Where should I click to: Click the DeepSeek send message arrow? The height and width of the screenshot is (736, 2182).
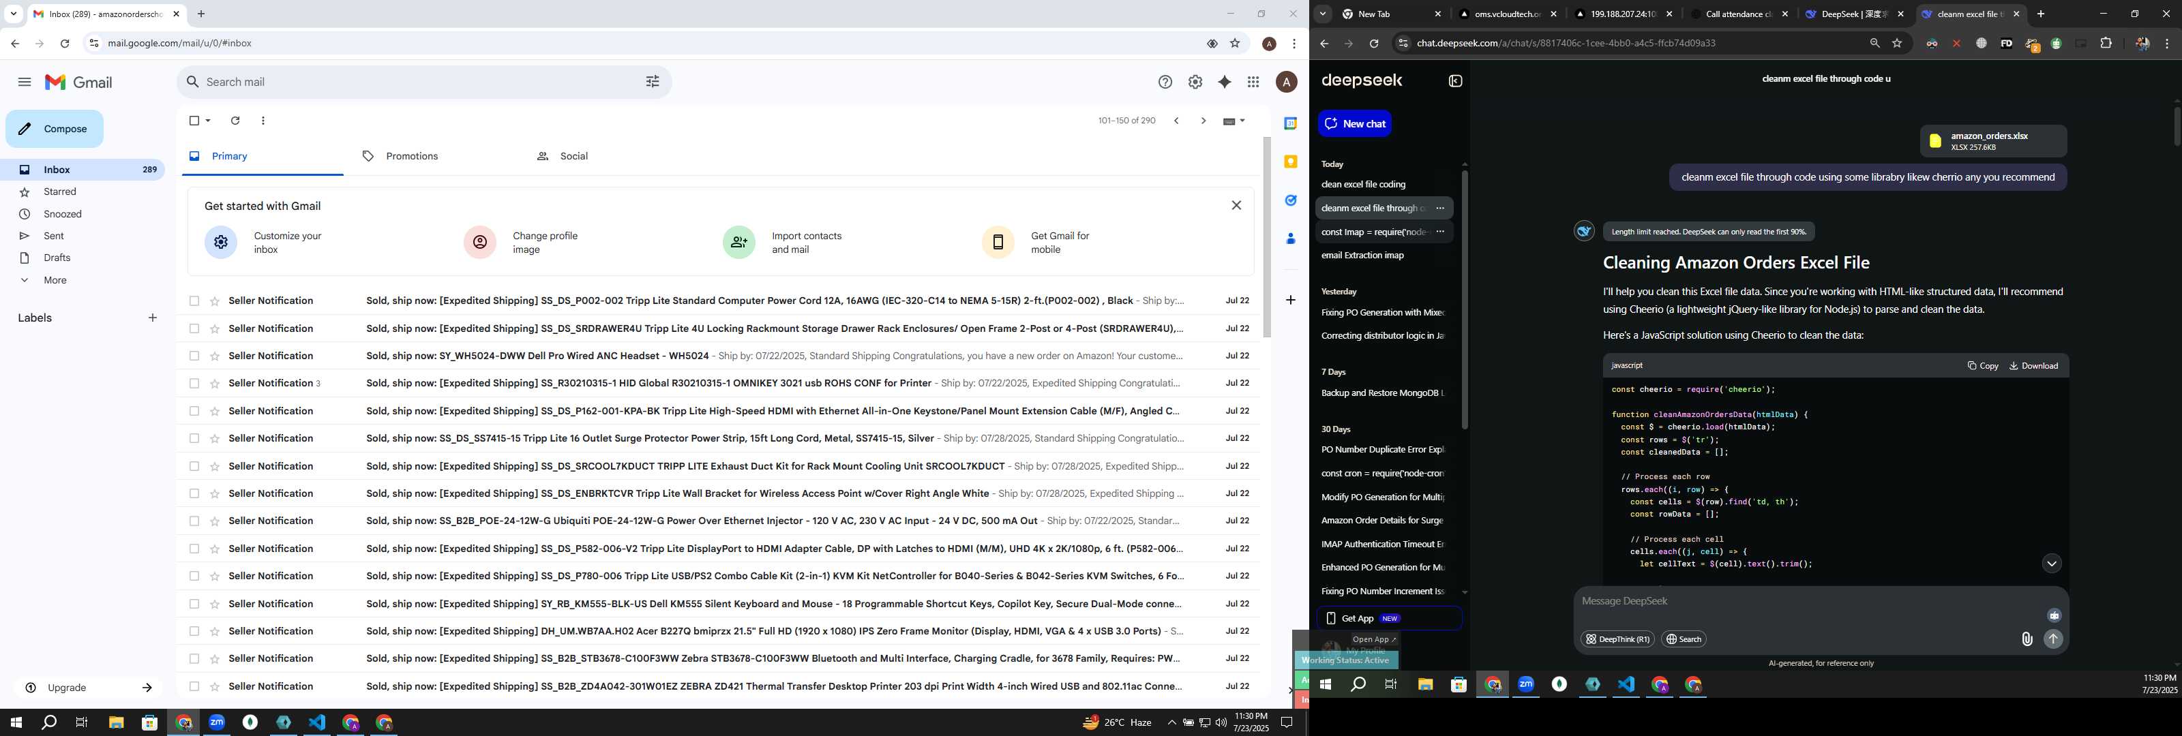pos(2053,639)
